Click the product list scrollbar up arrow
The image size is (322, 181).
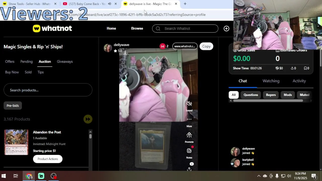90,132
